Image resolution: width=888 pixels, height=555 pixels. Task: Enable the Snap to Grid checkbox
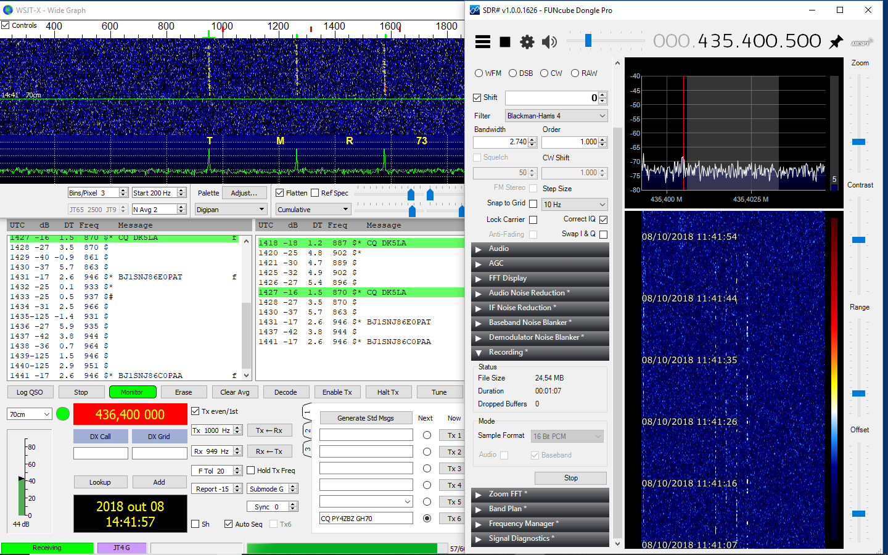(x=533, y=203)
